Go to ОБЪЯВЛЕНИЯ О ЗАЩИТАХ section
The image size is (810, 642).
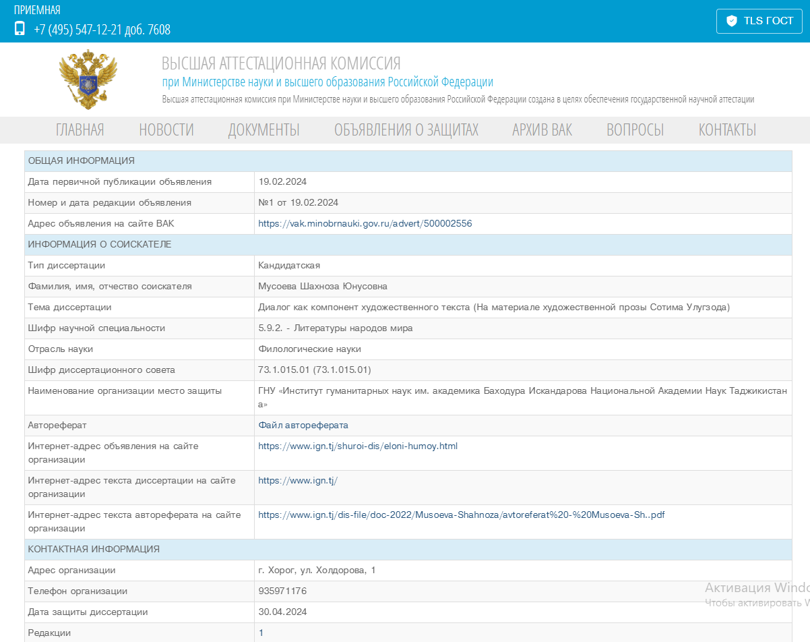coord(406,129)
